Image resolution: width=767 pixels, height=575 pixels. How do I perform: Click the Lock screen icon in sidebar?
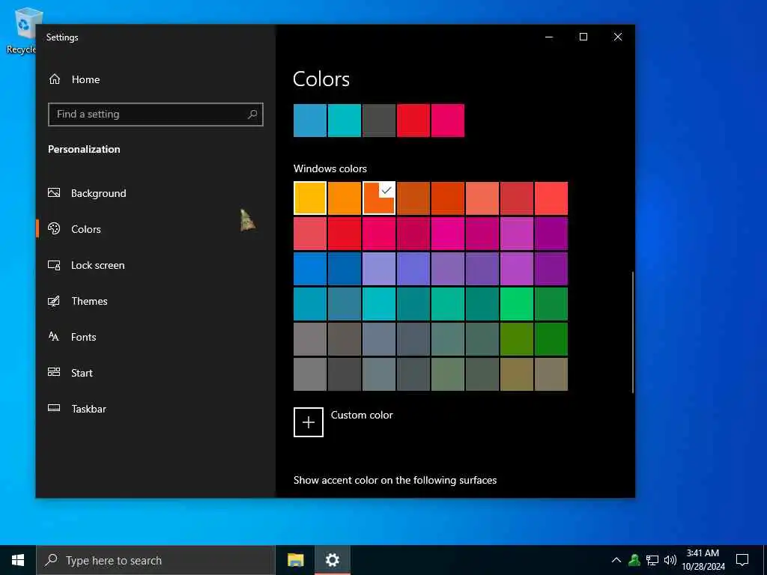coord(54,265)
